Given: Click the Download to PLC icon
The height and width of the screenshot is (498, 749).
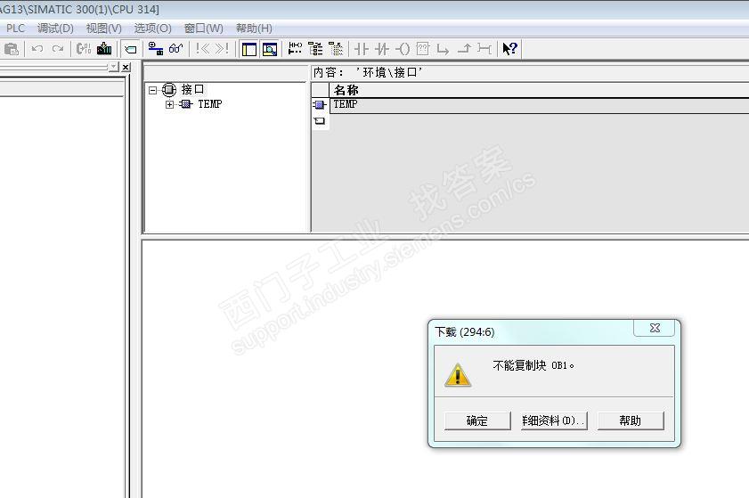Looking at the screenshot, I should [104, 49].
